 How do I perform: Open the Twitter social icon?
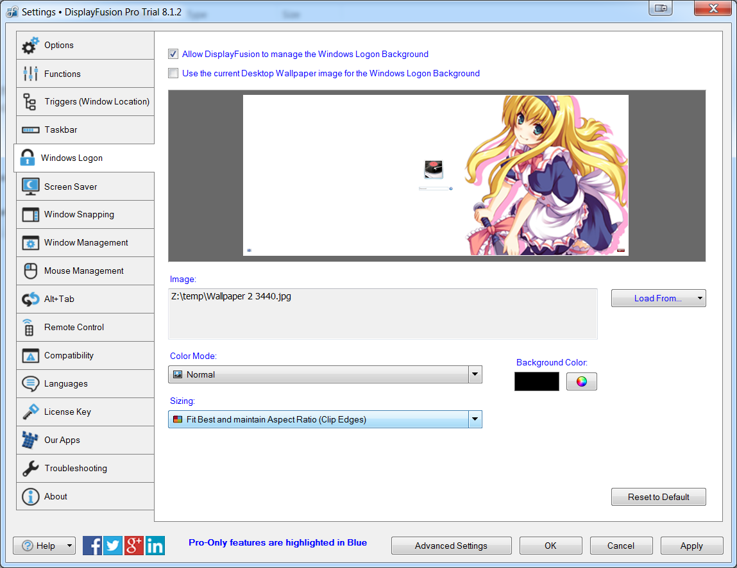(x=113, y=546)
